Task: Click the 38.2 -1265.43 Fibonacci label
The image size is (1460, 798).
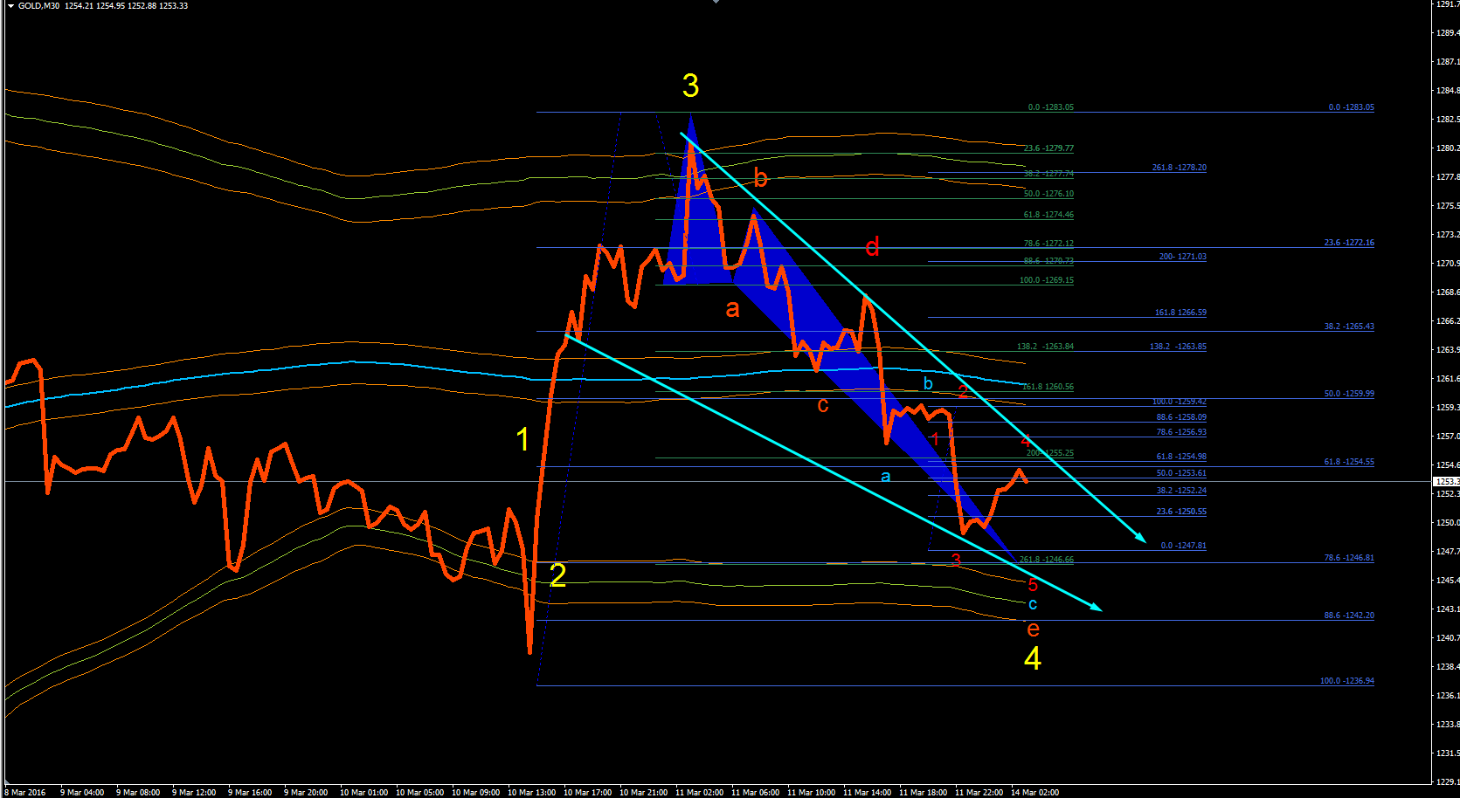Action: tap(1349, 327)
